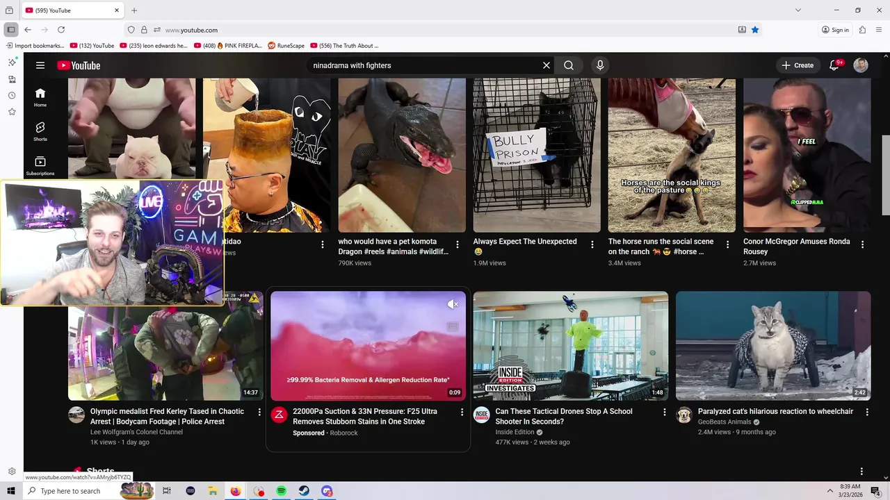Viewport: 890px width, 500px height.
Task: Install site as app icon in address bar
Action: pos(742,30)
